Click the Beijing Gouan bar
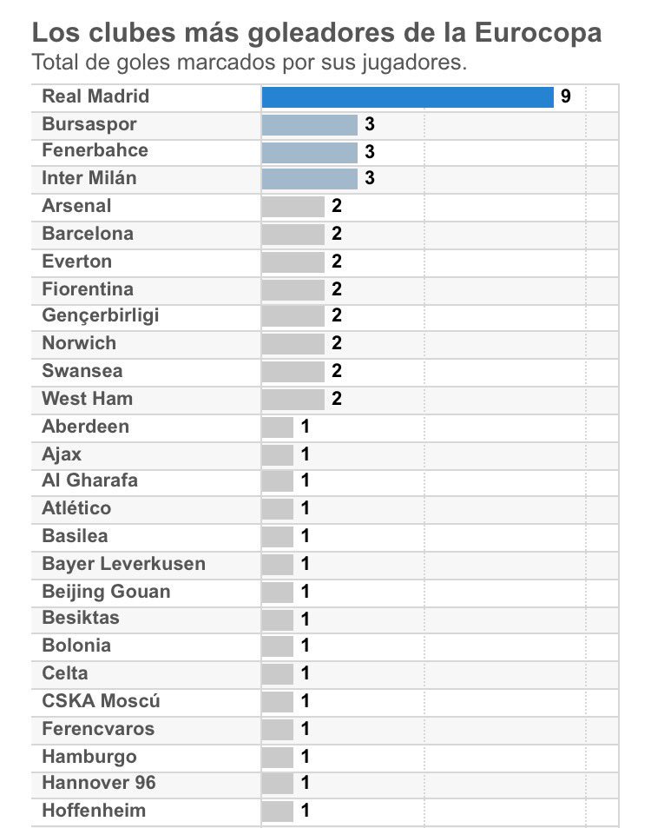 [x=278, y=592]
